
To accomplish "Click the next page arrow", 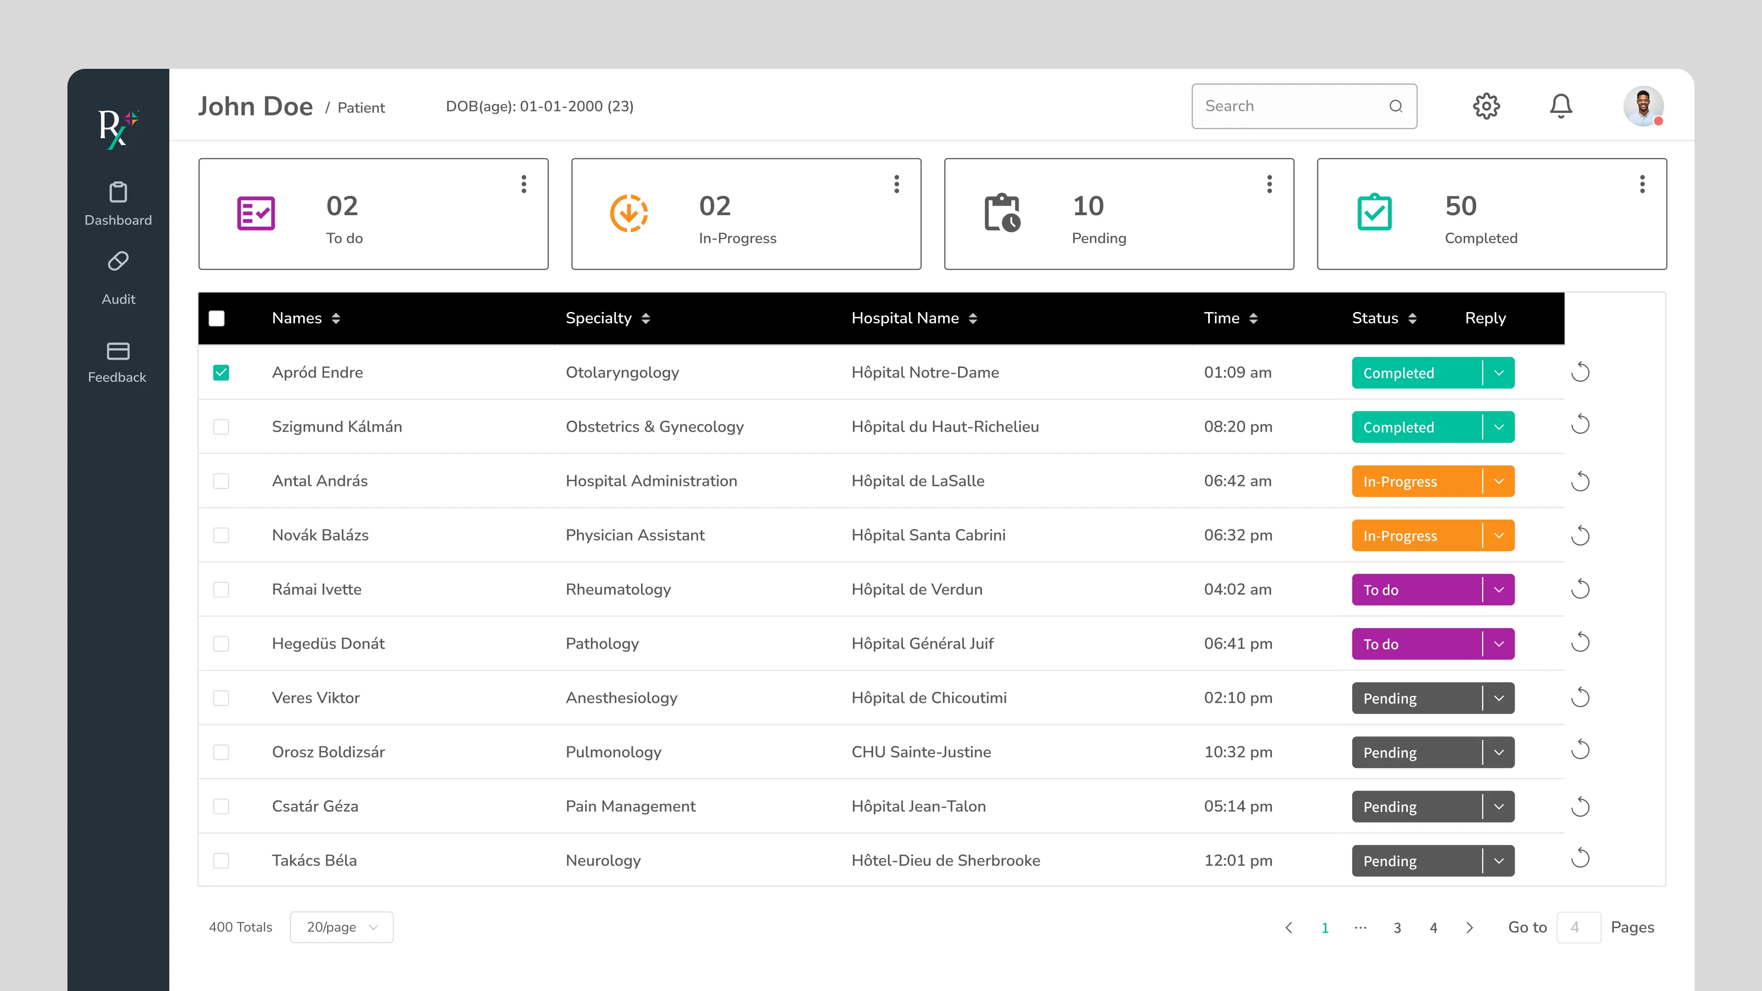I will (1469, 928).
